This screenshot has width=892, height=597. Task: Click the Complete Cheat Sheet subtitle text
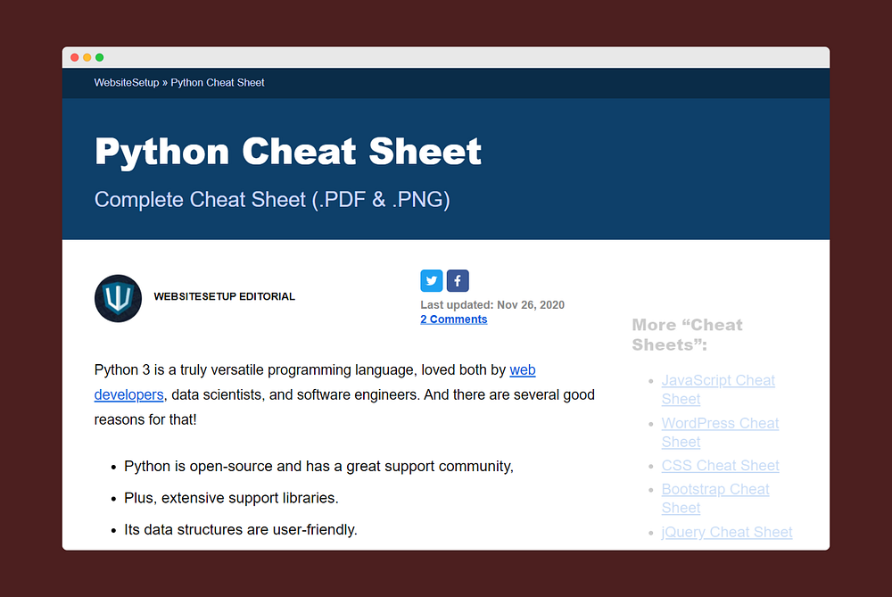(272, 200)
